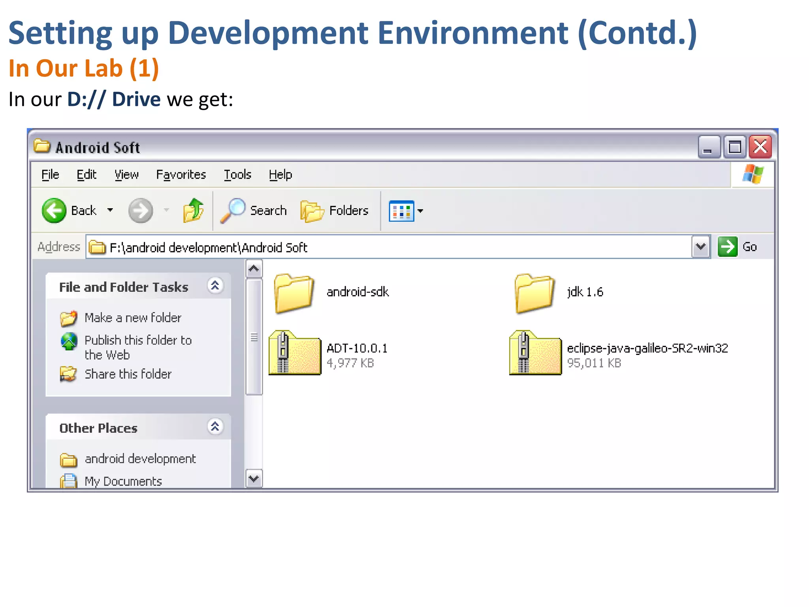
Task: Toggle the Folders tree pane
Action: click(335, 211)
